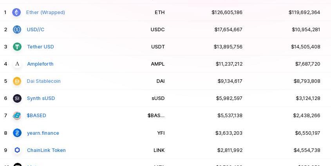Click the $126,605,186 value in ETH row
This screenshot has height=166, width=331.
click(227, 12)
